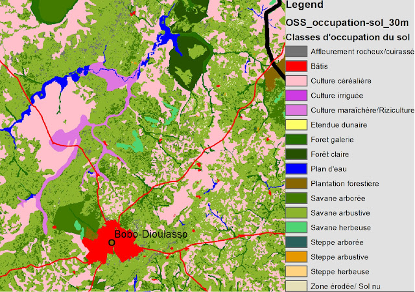The image size is (415, 292).
Task: Click the 'Steppe arborée' label
Action: [337, 242]
